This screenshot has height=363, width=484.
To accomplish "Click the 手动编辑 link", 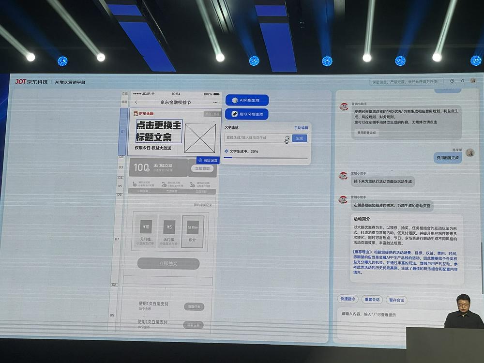I will [x=301, y=128].
